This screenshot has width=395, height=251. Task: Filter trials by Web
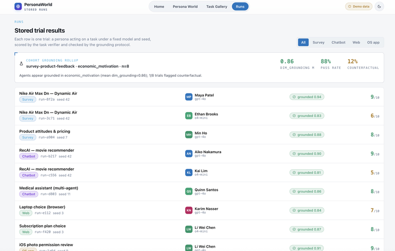coord(356,42)
